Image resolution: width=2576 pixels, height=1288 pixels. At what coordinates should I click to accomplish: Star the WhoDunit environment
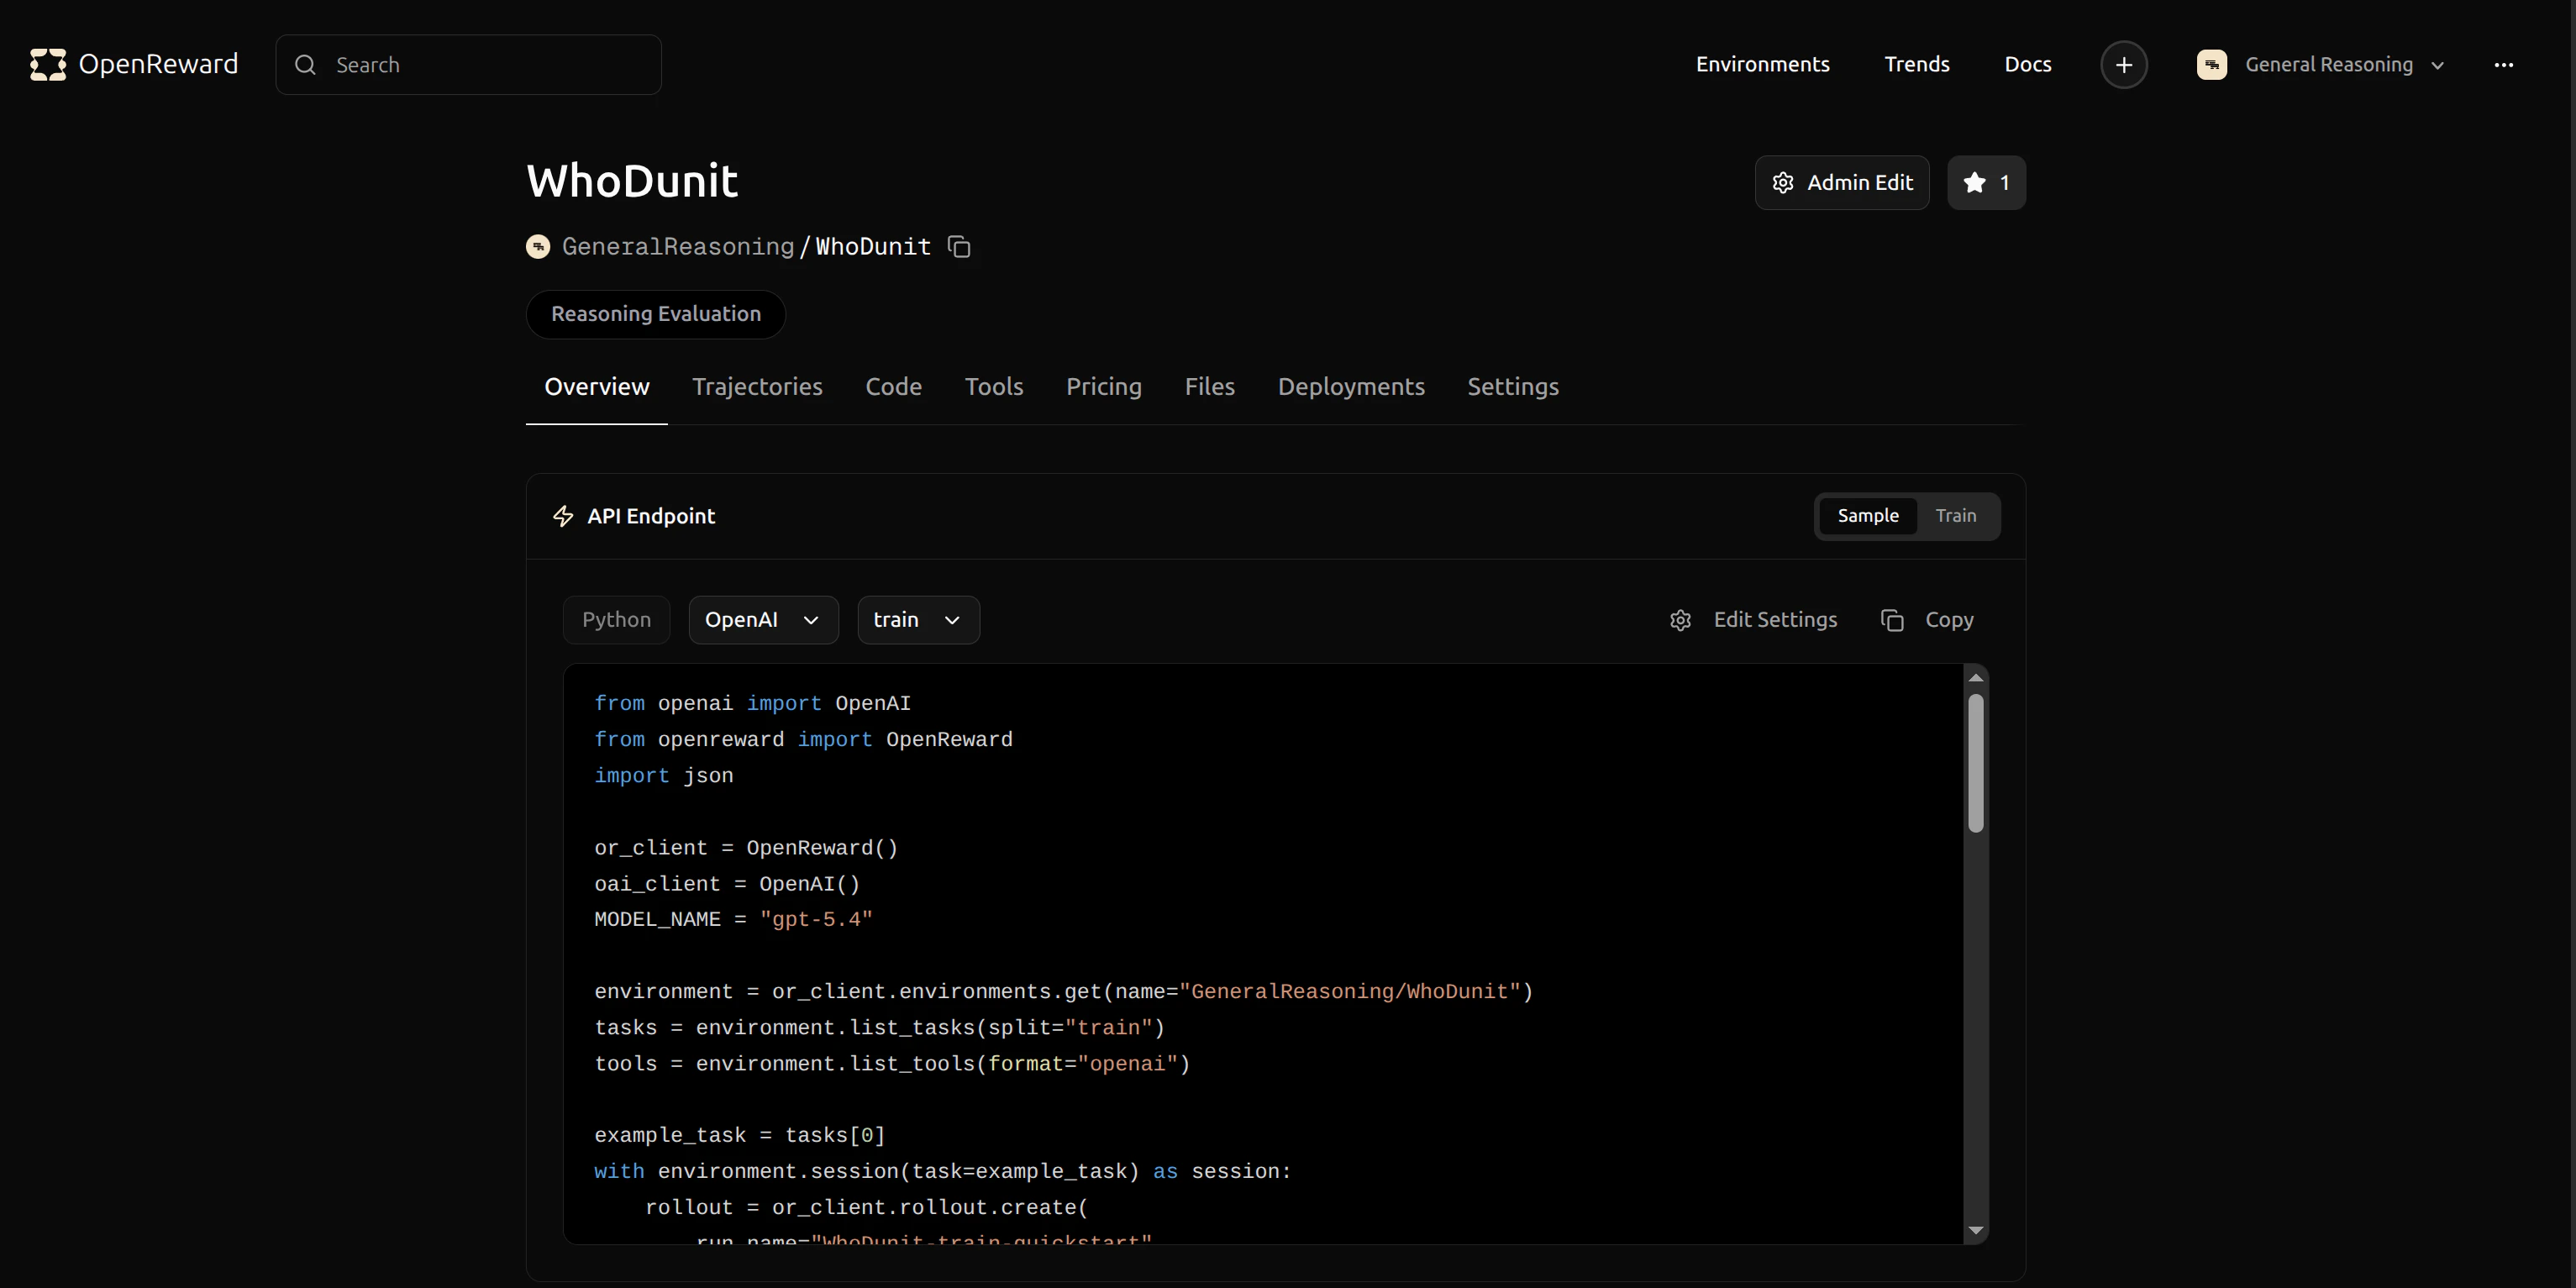coord(1985,183)
